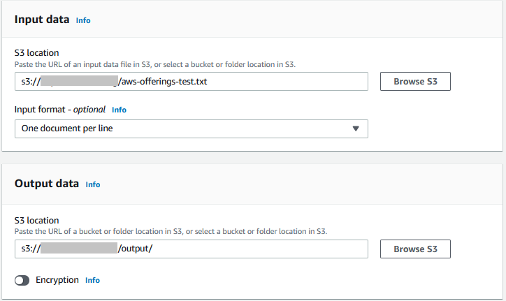The width and height of the screenshot is (506, 301).
Task: Click the input S3 location field containing aws-offerings-test.txt
Action: [x=191, y=82]
